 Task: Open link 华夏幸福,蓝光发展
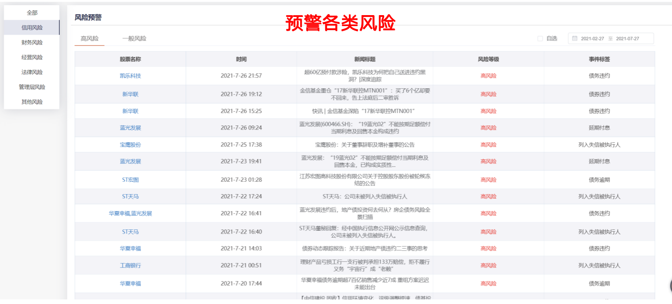130,213
